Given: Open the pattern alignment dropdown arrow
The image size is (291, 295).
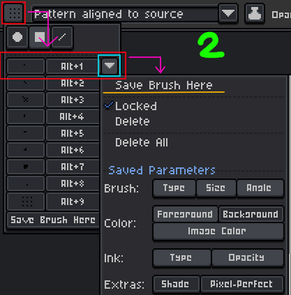Looking at the screenshot, I should [x=228, y=14].
